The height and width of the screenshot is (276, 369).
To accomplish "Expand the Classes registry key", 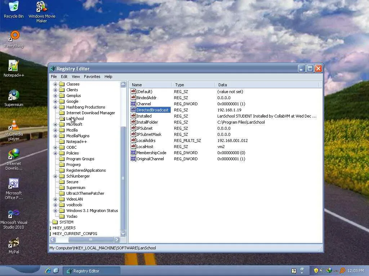I will 55,84.
